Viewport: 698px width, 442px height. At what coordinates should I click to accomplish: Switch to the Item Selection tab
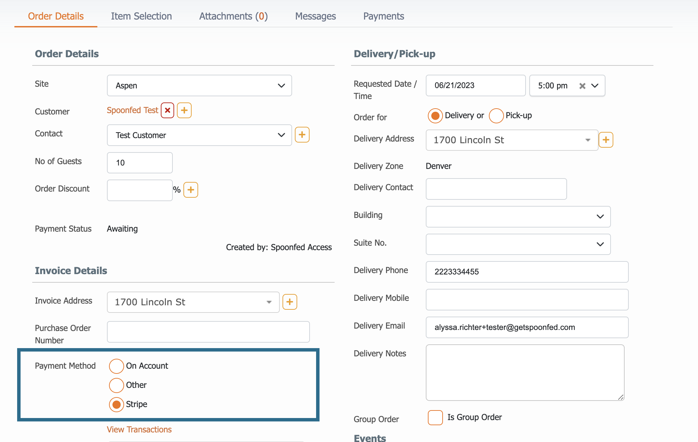pyautogui.click(x=141, y=16)
